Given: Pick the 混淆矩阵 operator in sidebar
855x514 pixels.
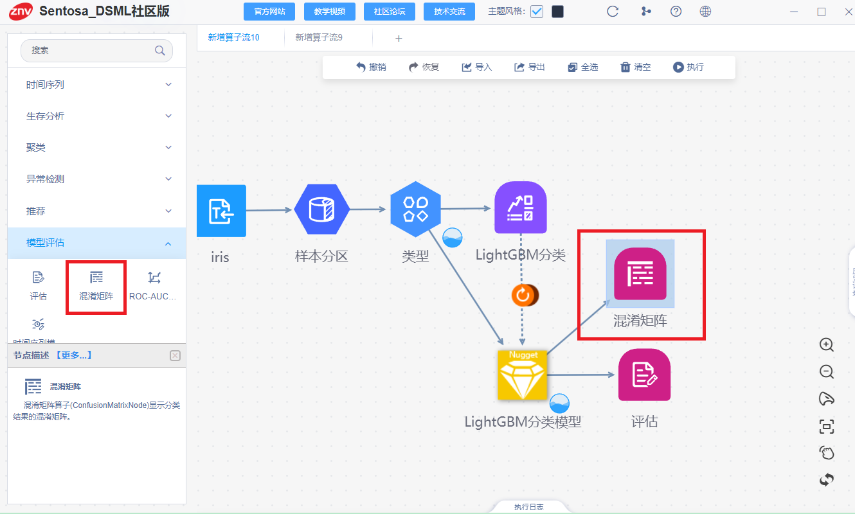Looking at the screenshot, I should pos(96,285).
